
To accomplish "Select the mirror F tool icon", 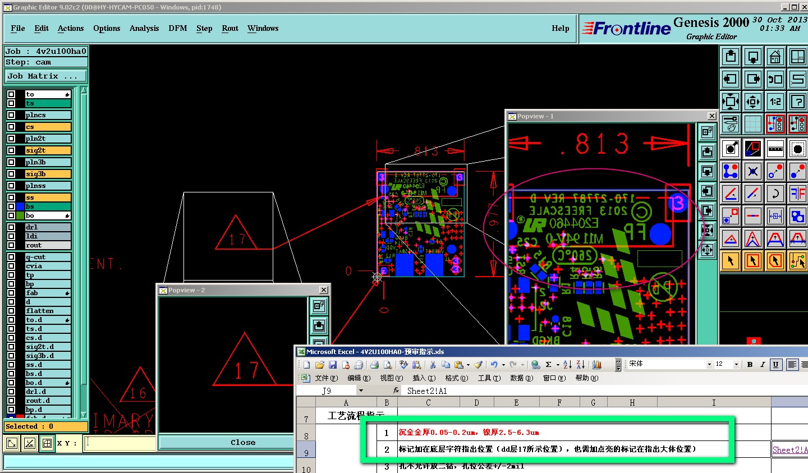I will tap(797, 194).
